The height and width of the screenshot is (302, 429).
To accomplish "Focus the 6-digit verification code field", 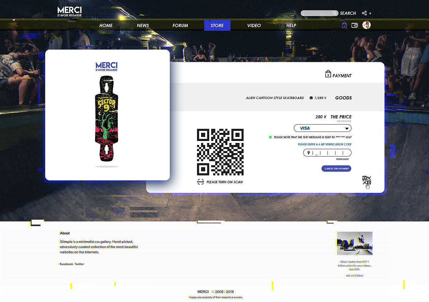I will coord(327,153).
